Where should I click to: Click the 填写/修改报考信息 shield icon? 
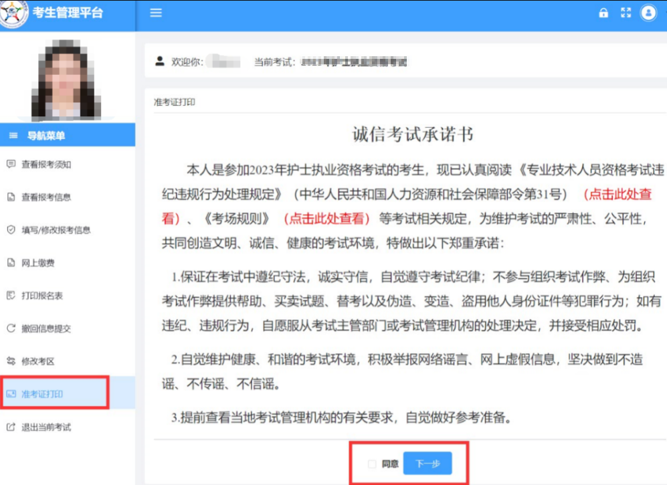11,229
